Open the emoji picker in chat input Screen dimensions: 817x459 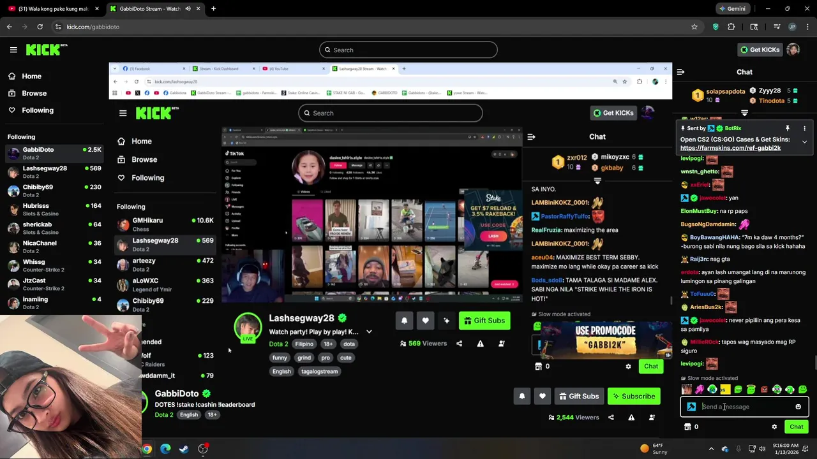(798, 407)
